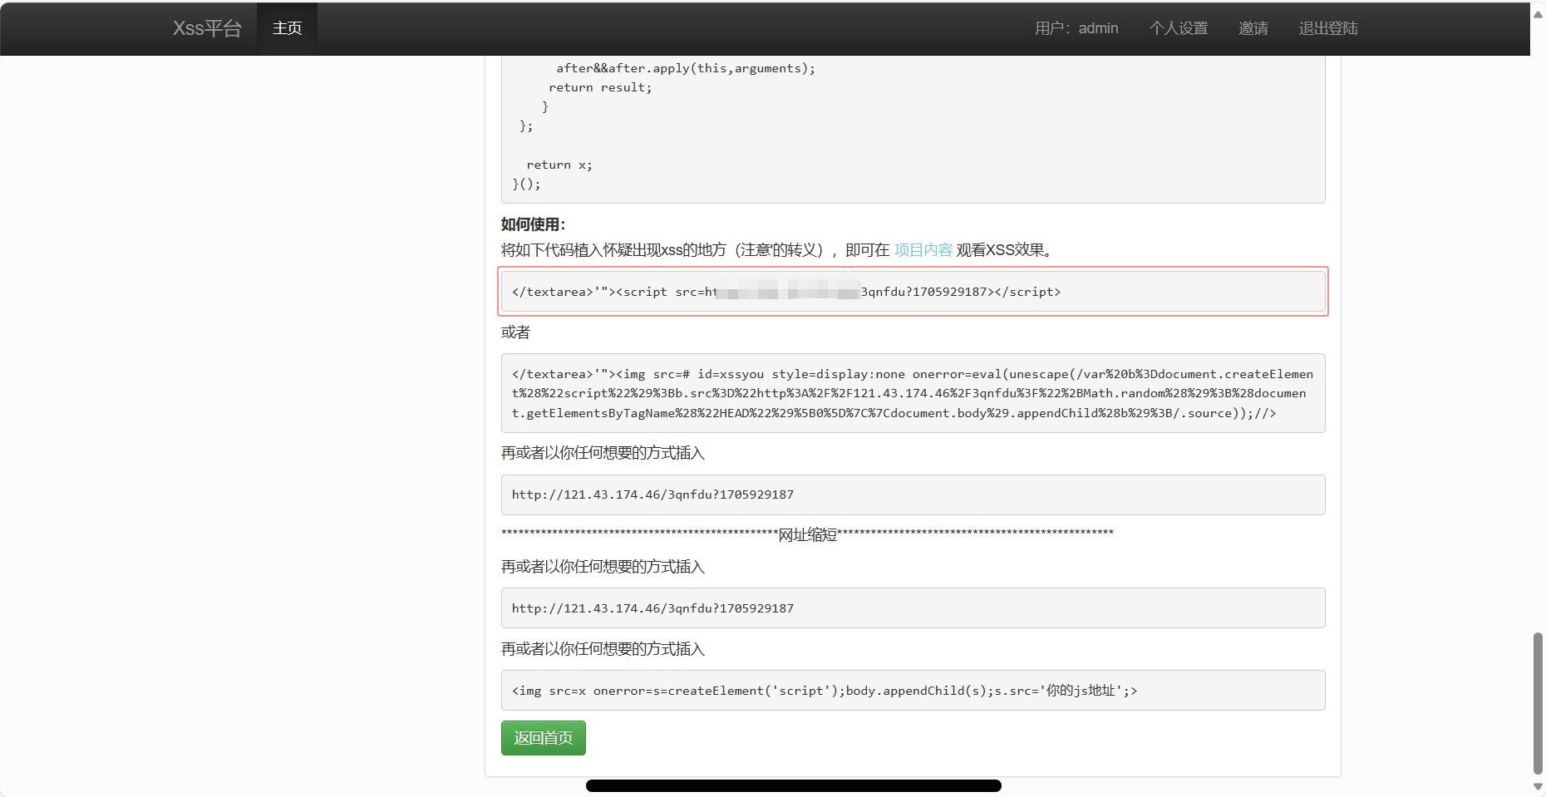Open the 用户: admin profile link
This screenshot has width=1546, height=797.
[1076, 28]
